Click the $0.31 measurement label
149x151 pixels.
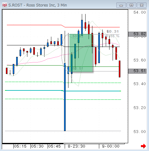(x=113, y=31)
